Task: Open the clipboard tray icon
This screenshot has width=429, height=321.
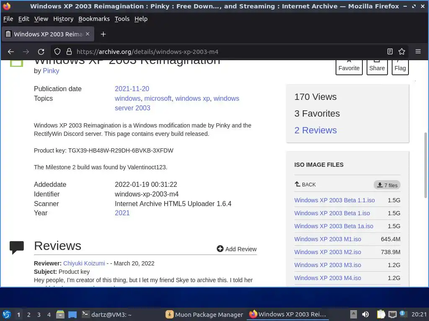Action: (x=381, y=314)
